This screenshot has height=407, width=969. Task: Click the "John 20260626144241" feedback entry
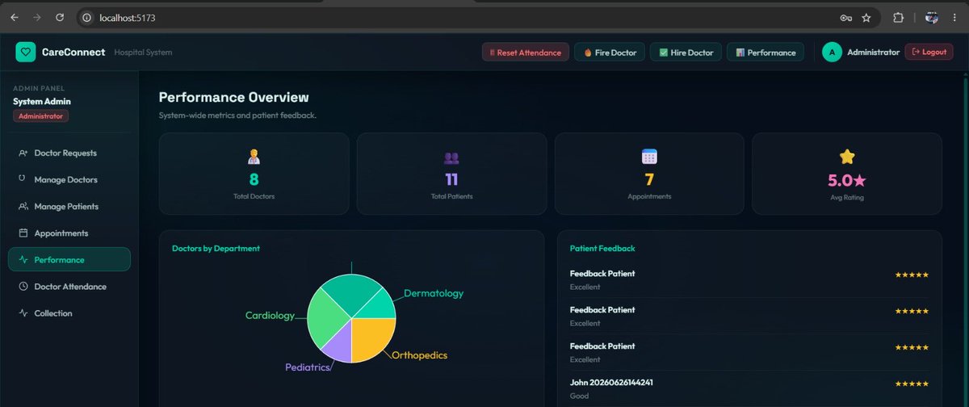pos(611,382)
